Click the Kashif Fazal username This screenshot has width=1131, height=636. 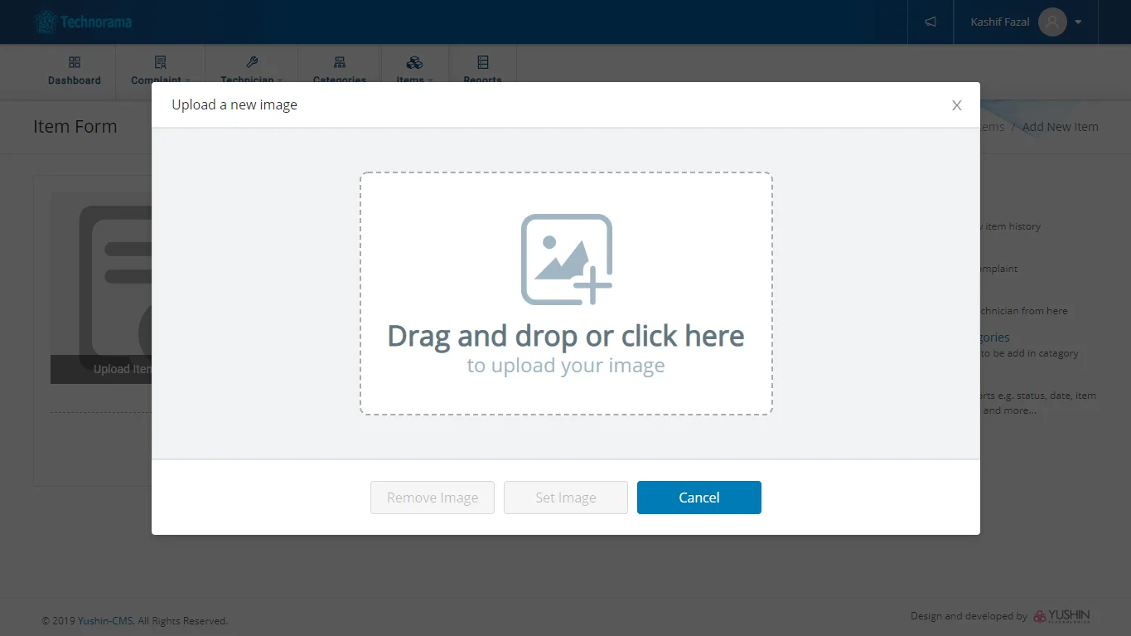[999, 22]
